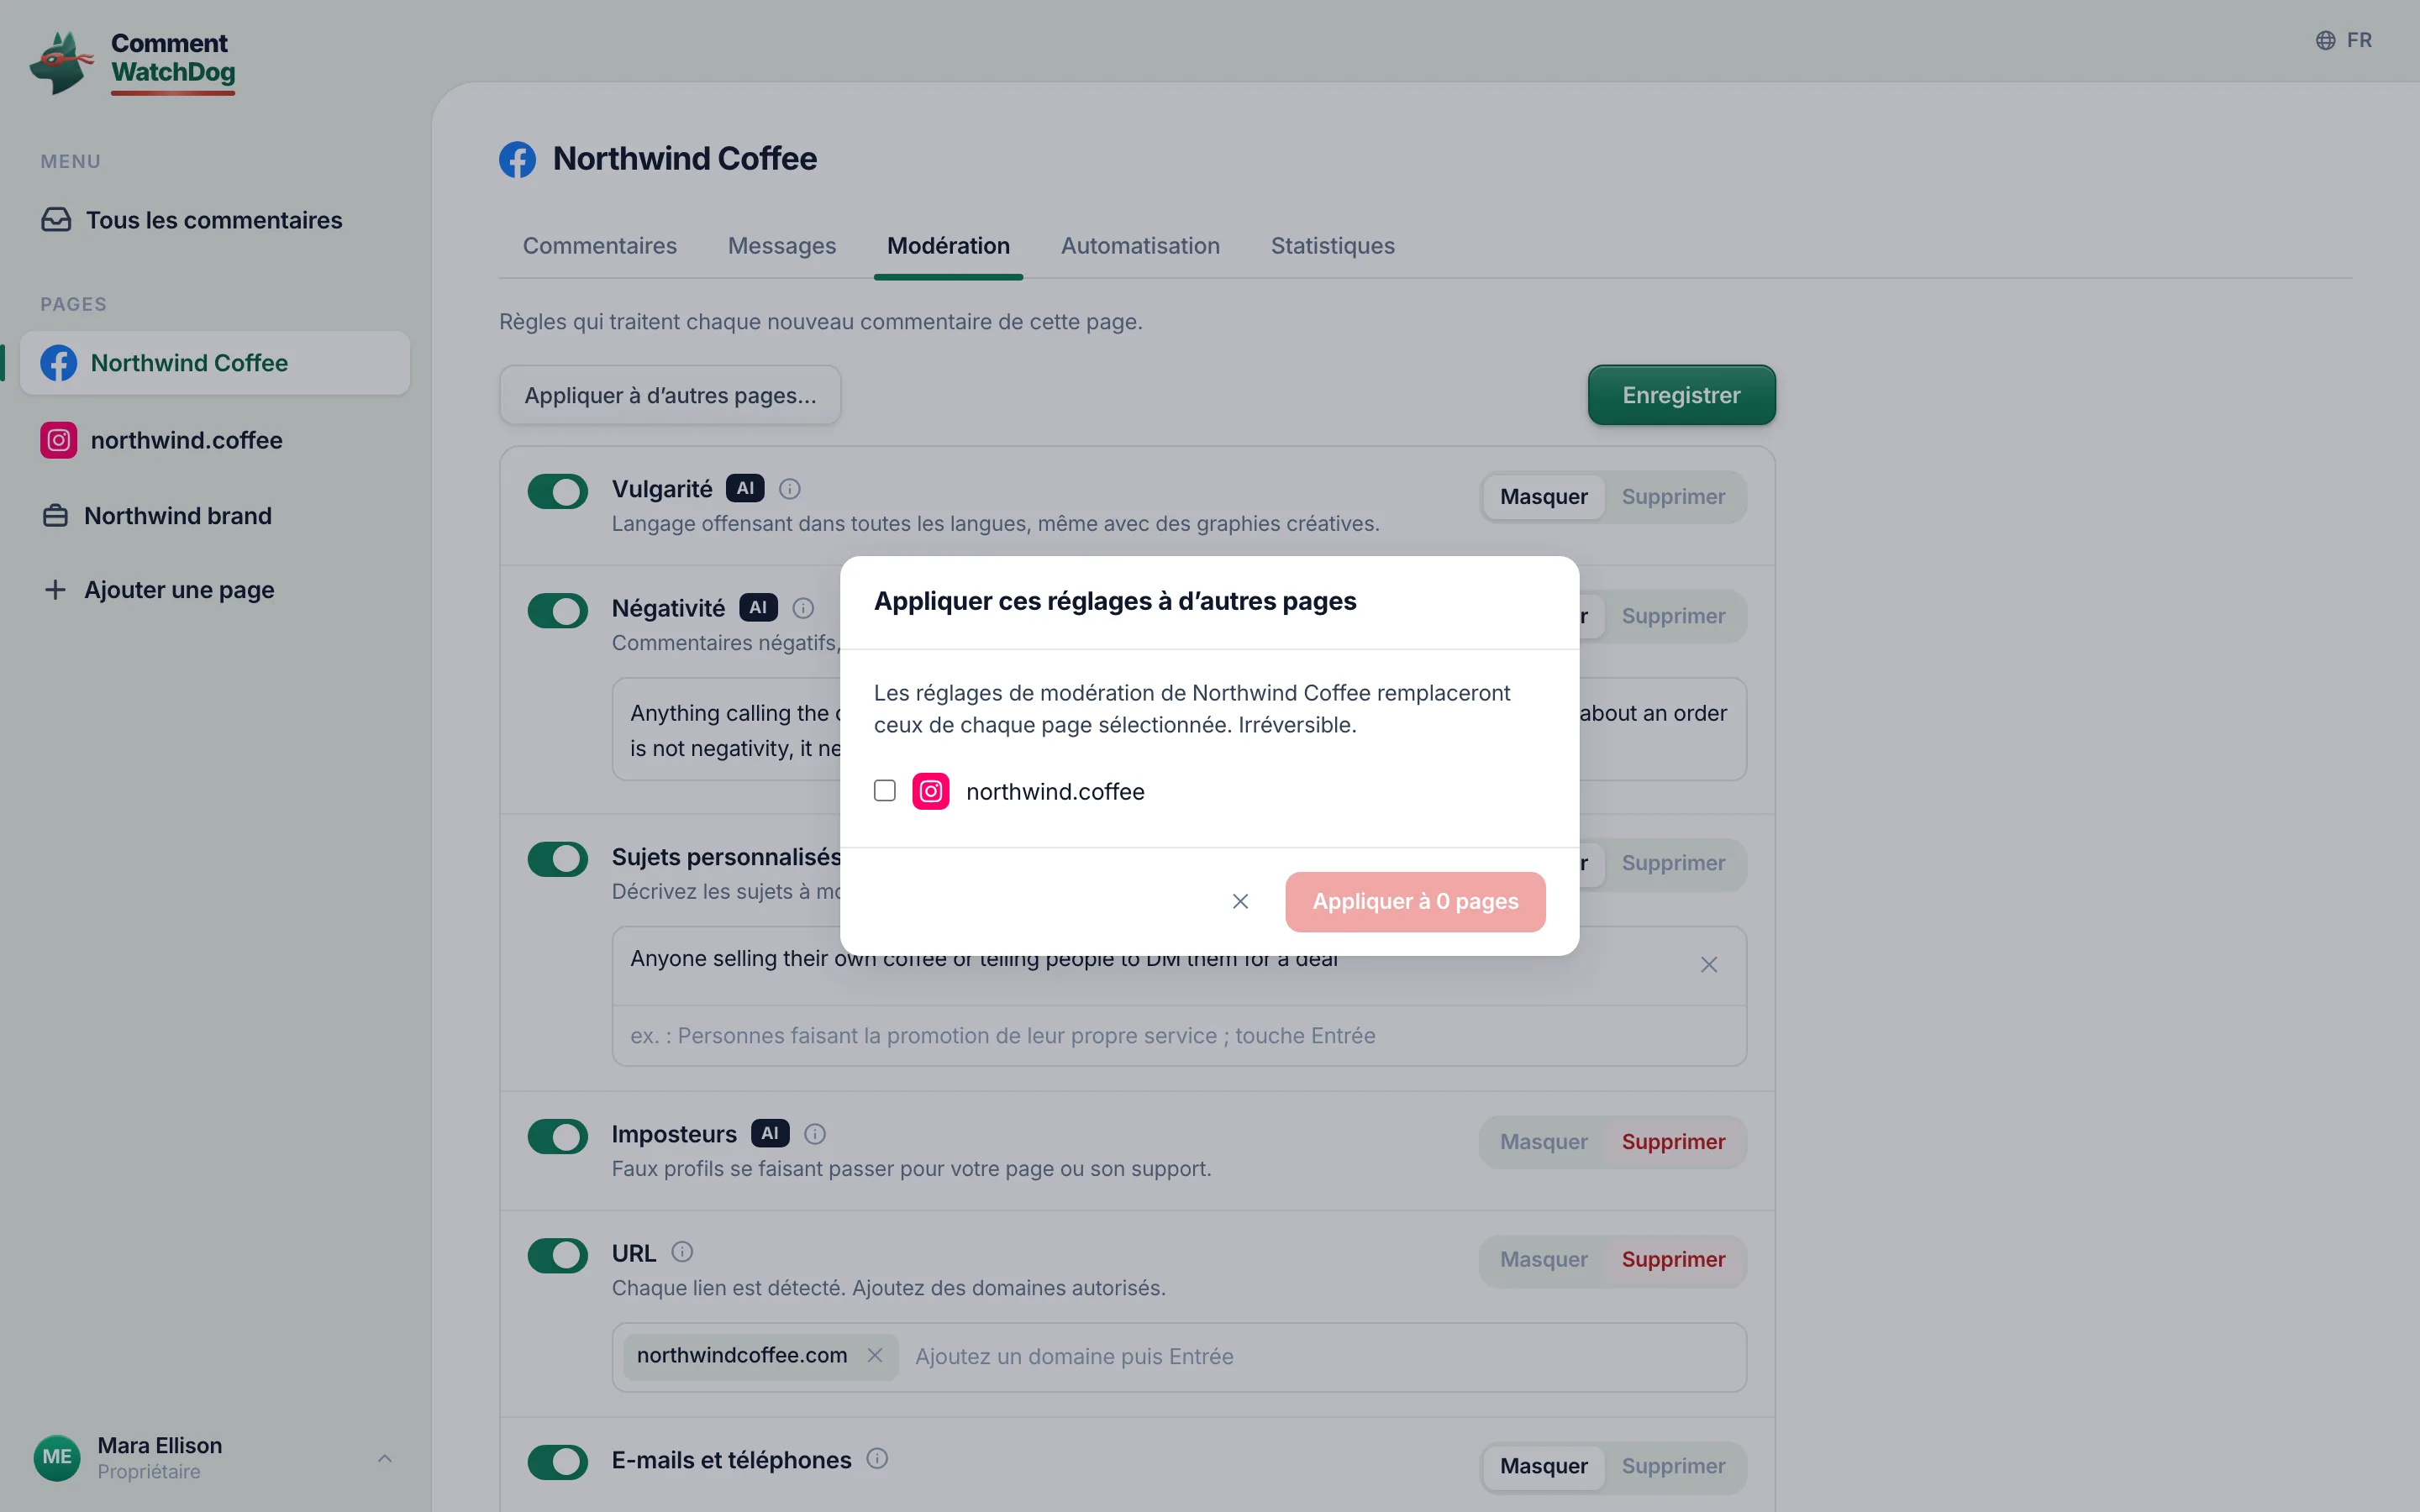Viewport: 2420px width, 1512px height.
Task: Click the info icon beside Impostors rule
Action: pos(815,1134)
